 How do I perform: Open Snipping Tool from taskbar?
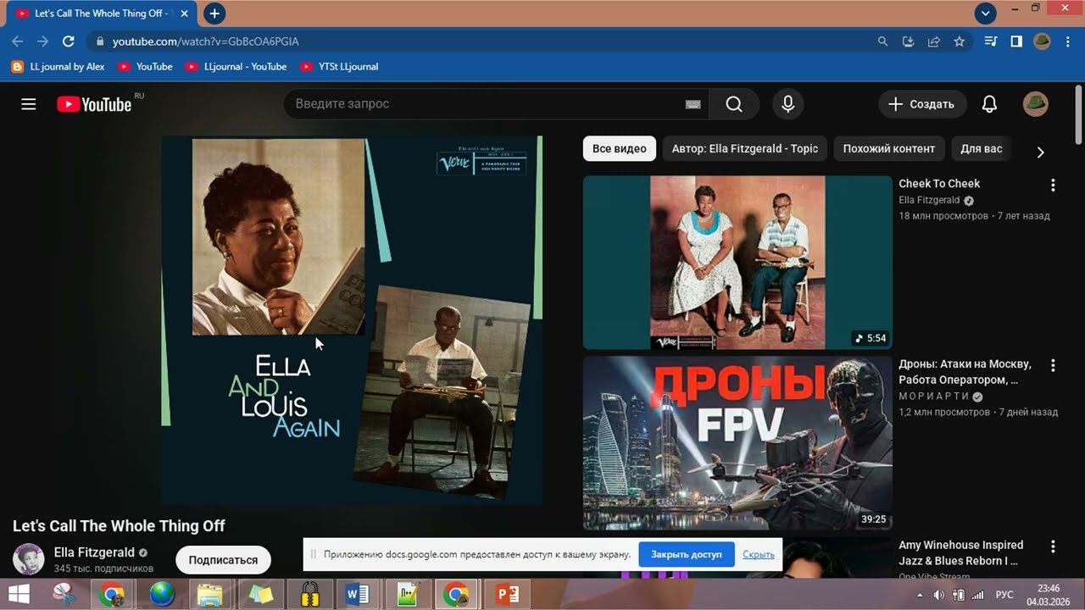point(64,595)
